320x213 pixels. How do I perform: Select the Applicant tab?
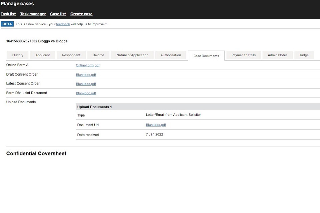[x=43, y=55]
